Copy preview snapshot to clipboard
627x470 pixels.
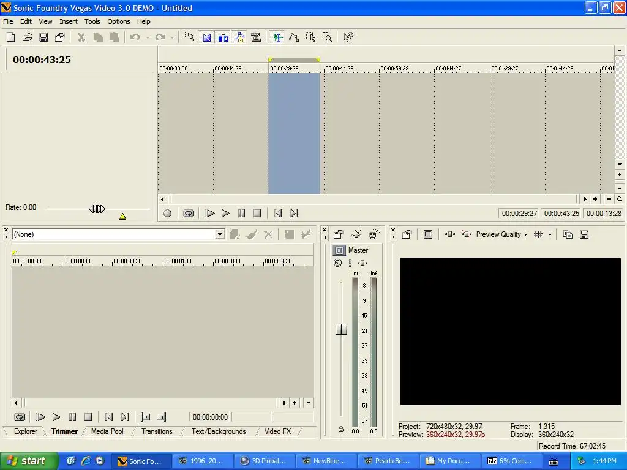click(x=568, y=234)
